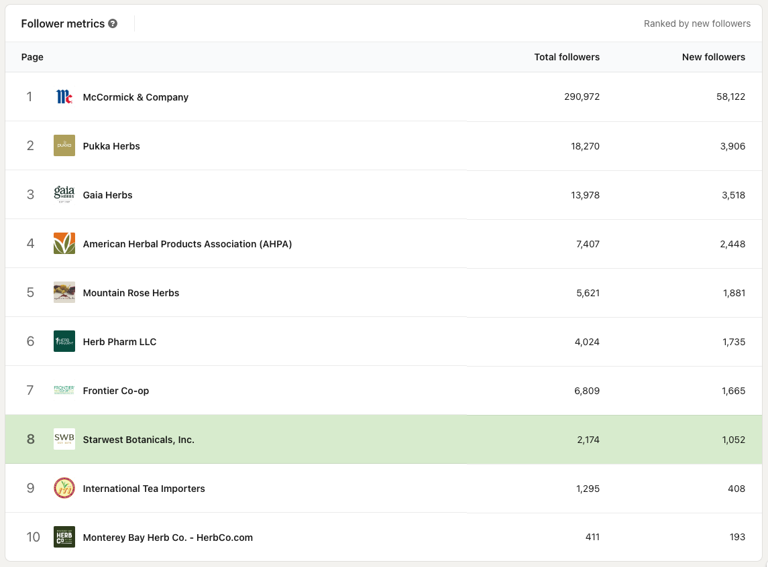The image size is (768, 567).
Task: Open the Pukka Herbs page link
Action: pyautogui.click(x=111, y=146)
